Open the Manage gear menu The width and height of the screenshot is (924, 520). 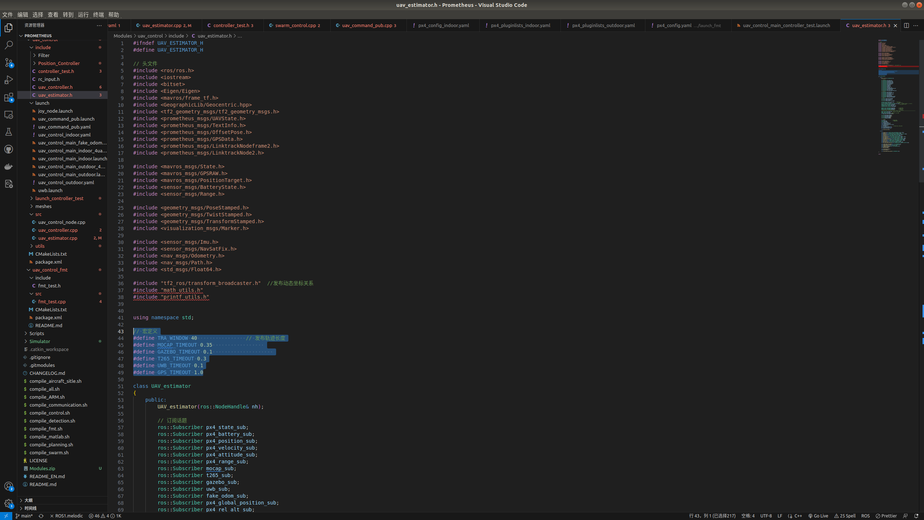coord(9,504)
